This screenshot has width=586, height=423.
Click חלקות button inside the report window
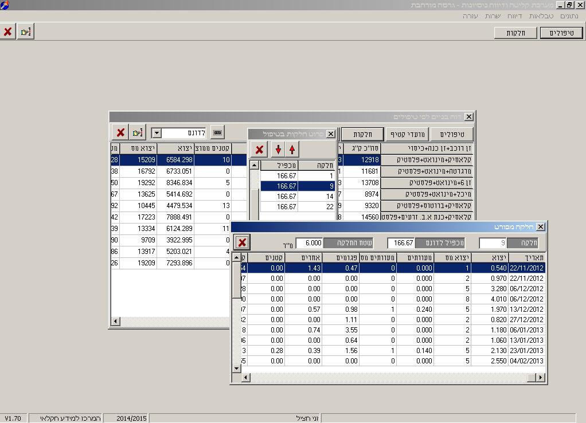(362, 134)
